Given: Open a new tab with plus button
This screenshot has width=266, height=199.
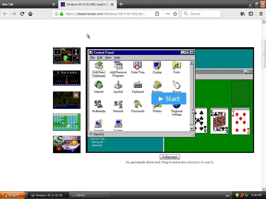Looking at the screenshot, I should point(121,4).
